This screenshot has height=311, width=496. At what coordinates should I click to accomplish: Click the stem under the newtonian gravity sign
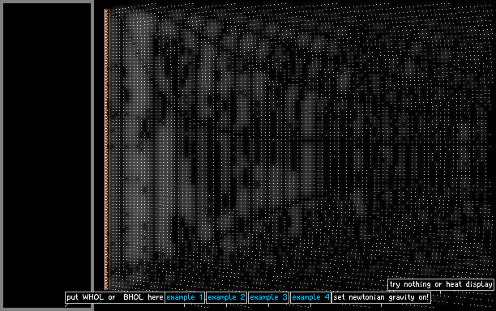pos(381,305)
